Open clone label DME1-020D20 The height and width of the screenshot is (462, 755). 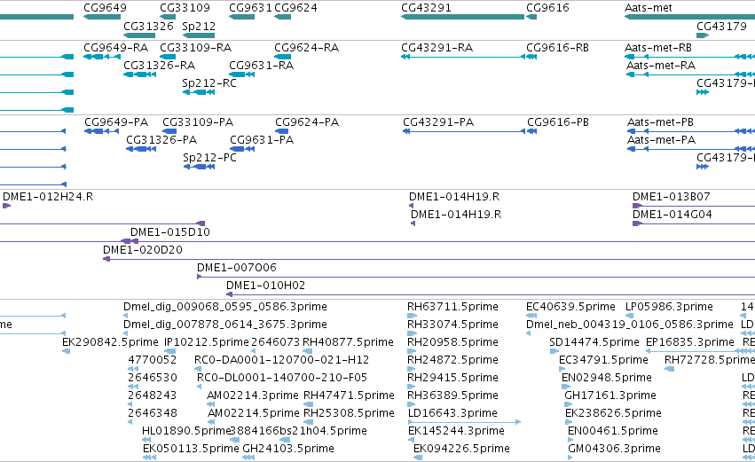(x=143, y=250)
